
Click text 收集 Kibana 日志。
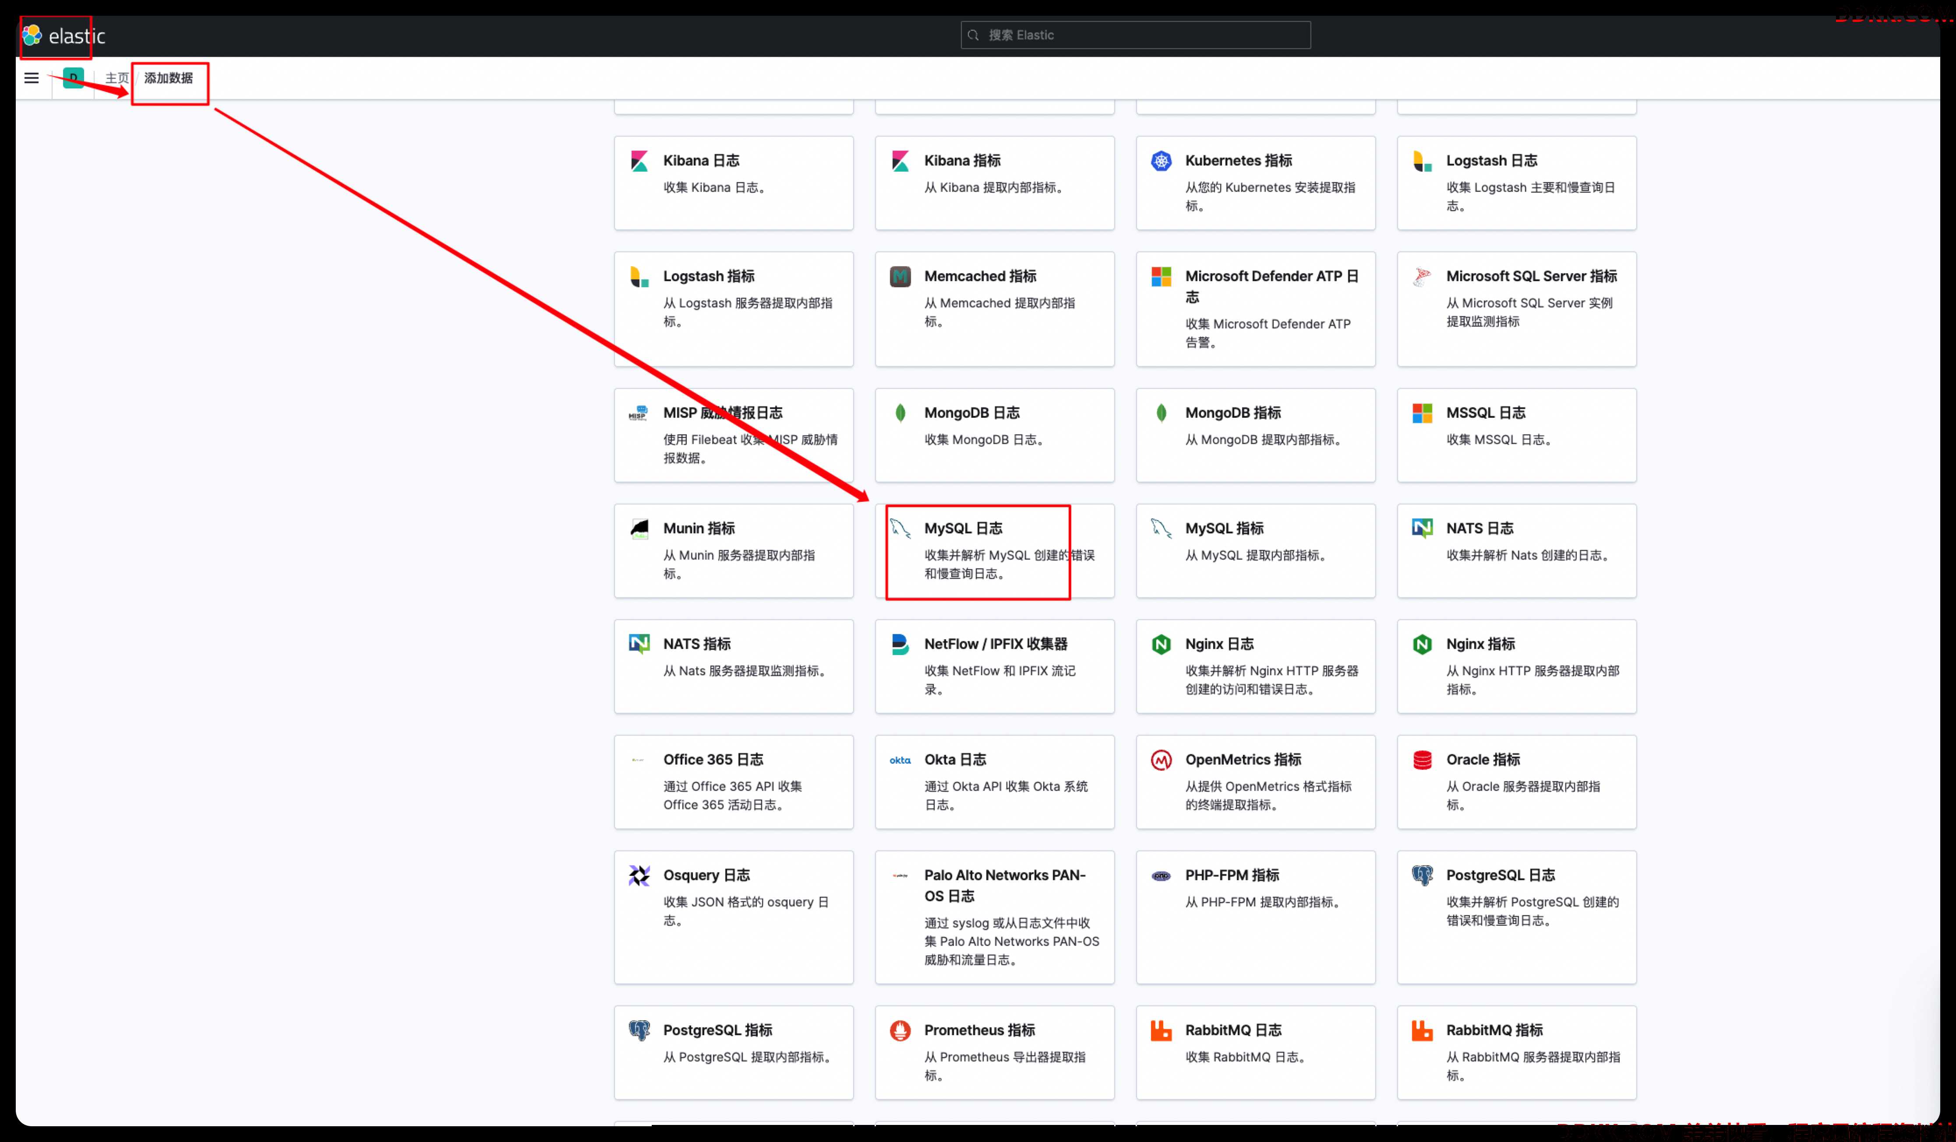717,188
